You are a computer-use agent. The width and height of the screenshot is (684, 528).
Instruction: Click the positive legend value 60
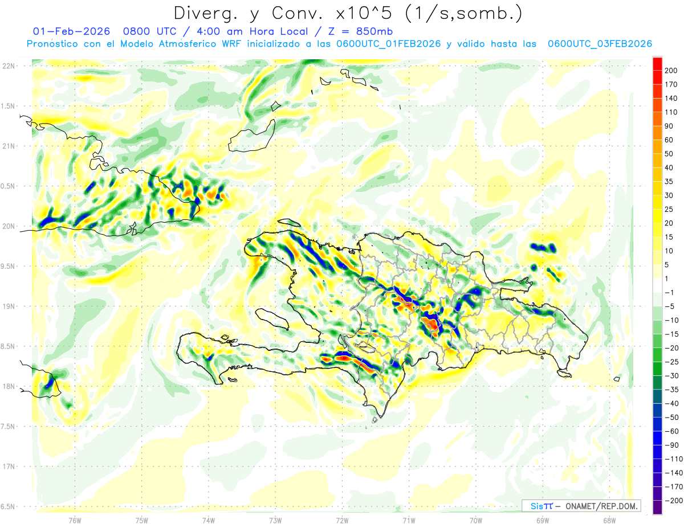[x=669, y=140]
